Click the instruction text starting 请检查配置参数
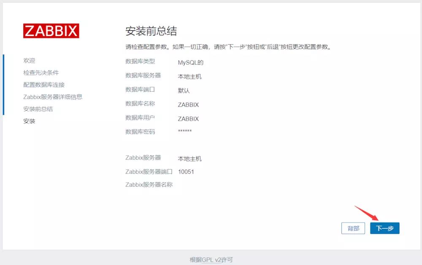Screen dimensions: 422x265 click(228, 47)
